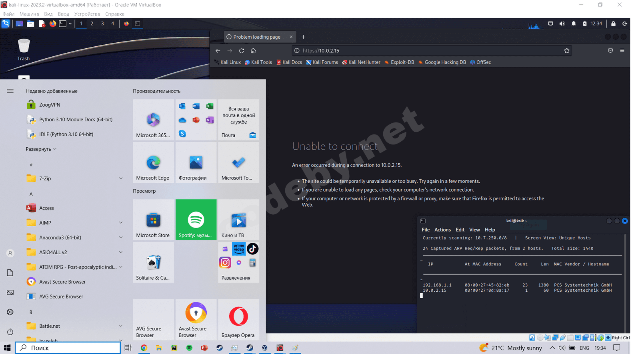Open the terminal Actions menu

442,230
